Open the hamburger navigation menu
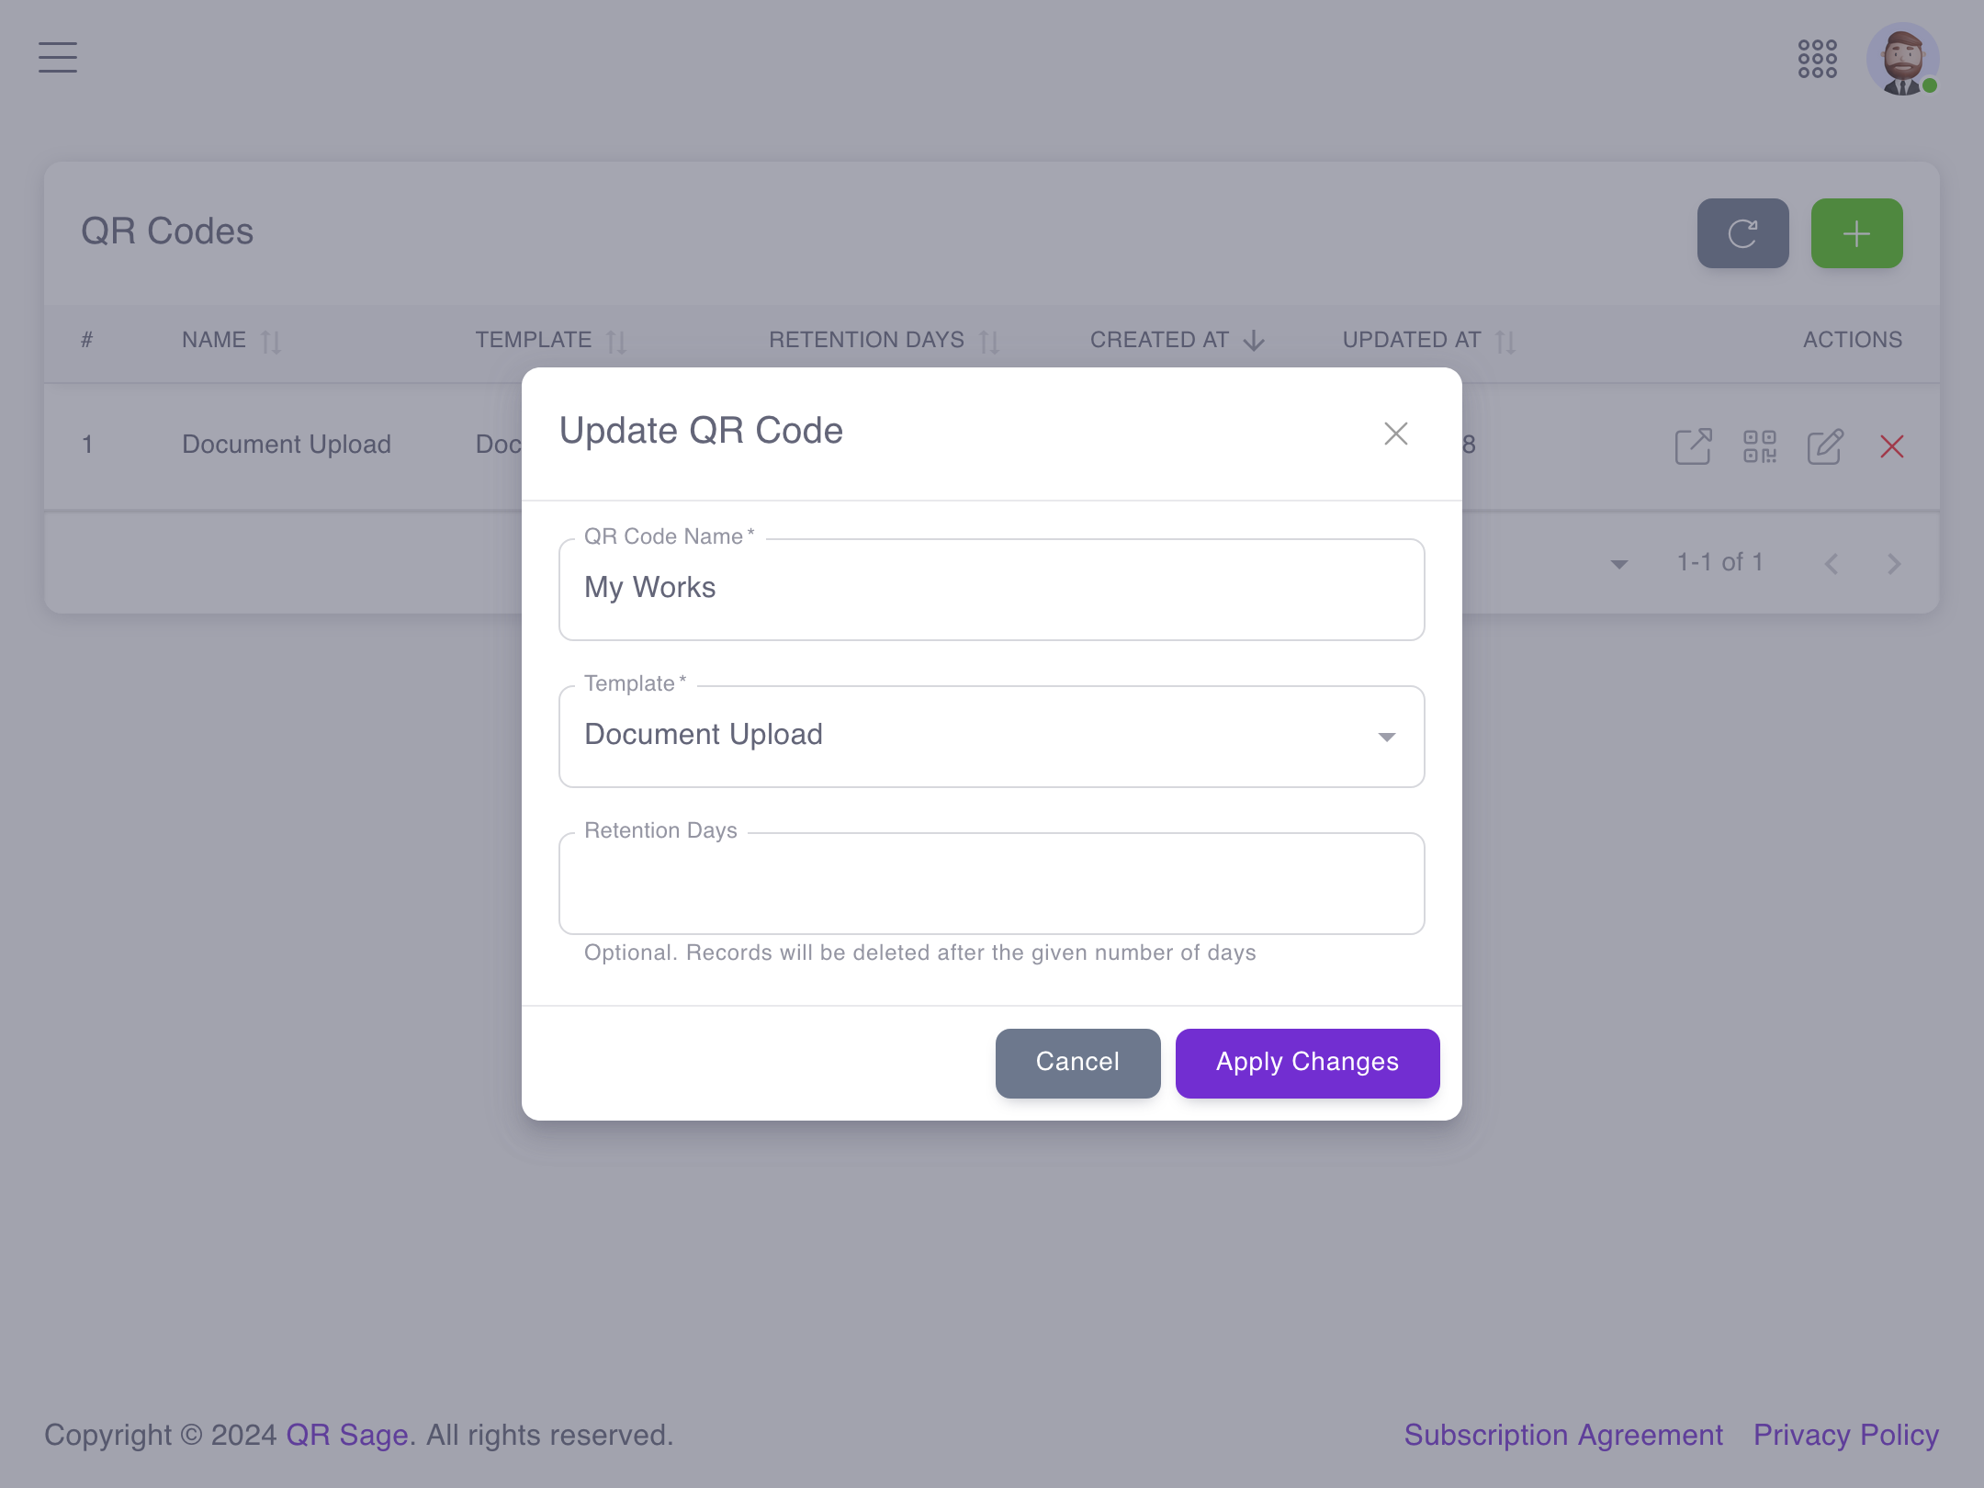The image size is (1984, 1488). [57, 57]
